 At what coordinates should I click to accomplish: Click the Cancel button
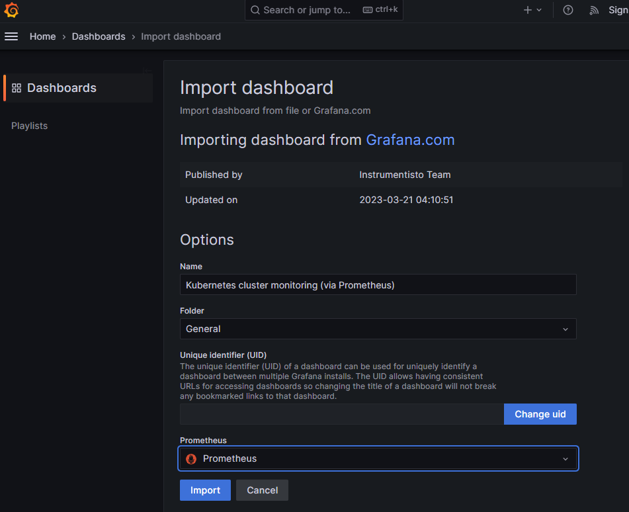pos(262,490)
